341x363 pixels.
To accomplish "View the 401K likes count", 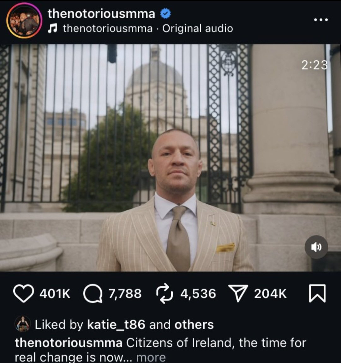I will 55,294.
